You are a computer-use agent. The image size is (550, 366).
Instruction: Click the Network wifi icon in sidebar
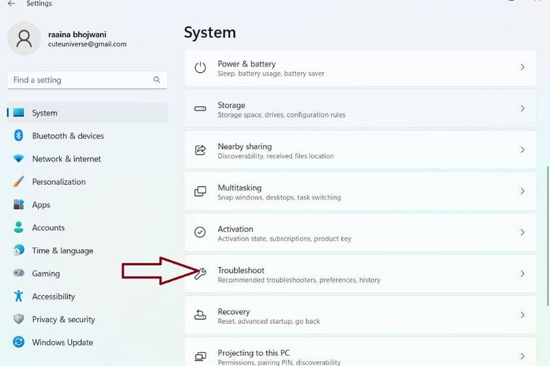click(x=19, y=159)
